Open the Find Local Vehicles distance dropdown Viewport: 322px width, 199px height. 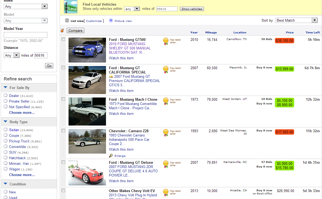(132, 9)
